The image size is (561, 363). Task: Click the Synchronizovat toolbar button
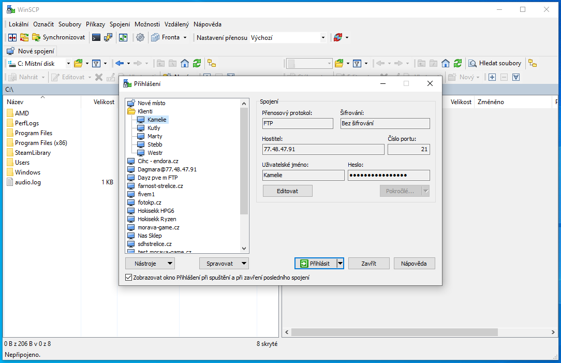click(x=58, y=37)
